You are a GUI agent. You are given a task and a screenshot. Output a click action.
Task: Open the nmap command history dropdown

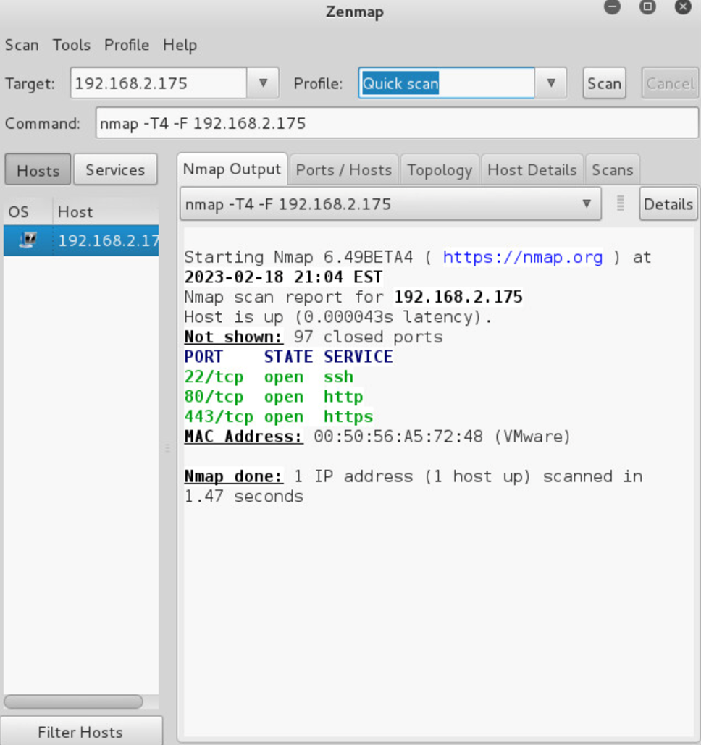(587, 203)
